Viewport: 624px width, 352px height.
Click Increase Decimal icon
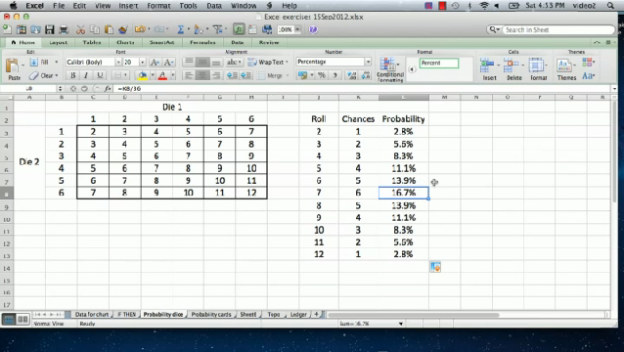tap(352, 75)
